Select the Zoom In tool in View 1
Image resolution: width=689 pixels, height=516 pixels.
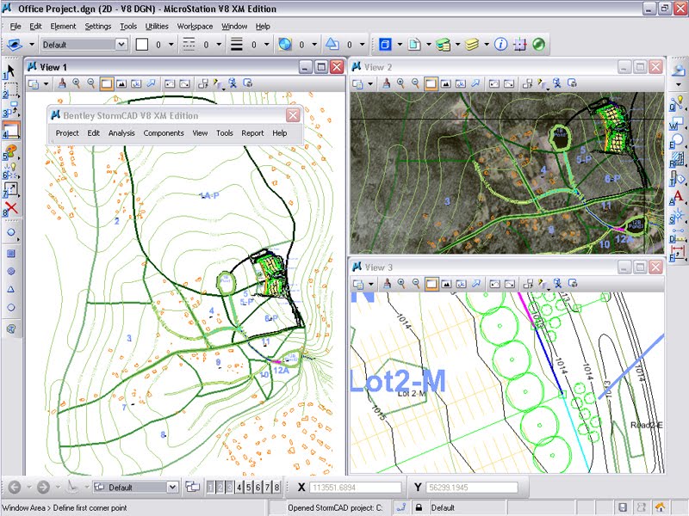[x=77, y=83]
